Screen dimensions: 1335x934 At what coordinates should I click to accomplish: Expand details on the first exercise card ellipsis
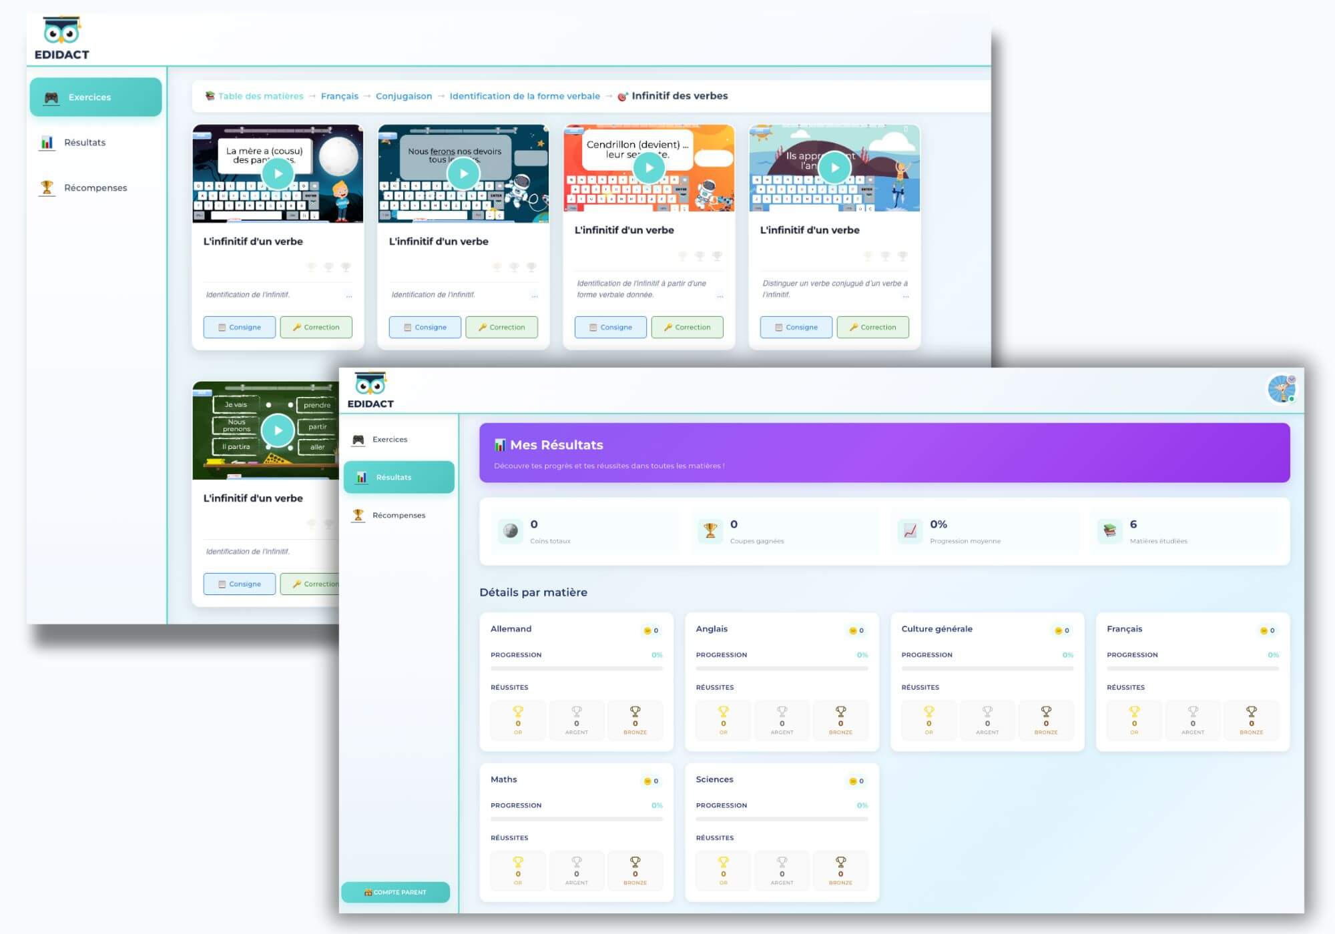coord(350,296)
